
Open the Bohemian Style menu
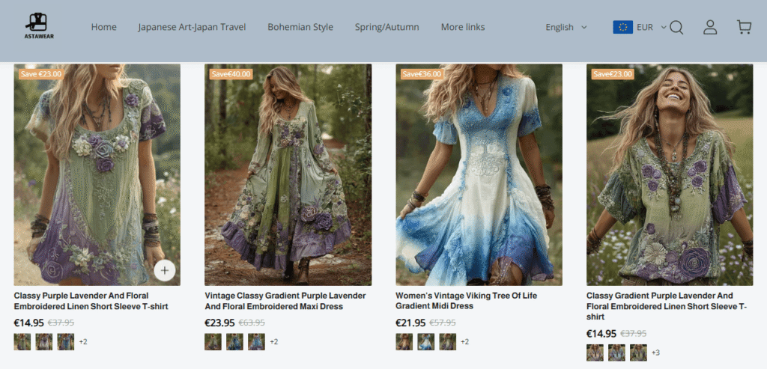pyautogui.click(x=300, y=27)
